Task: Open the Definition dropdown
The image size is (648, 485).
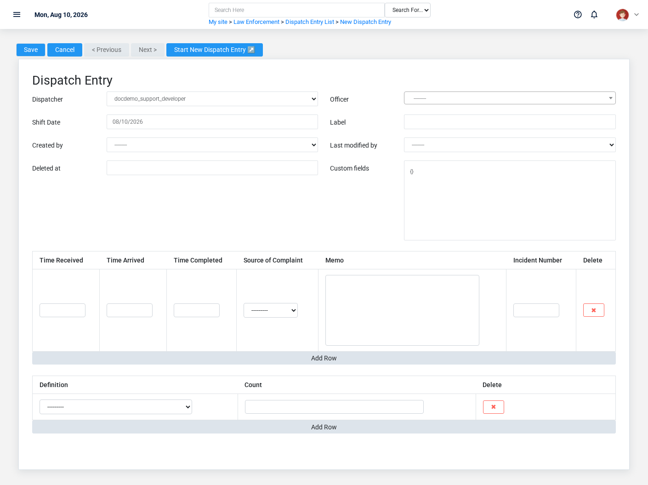Action: coord(116,407)
